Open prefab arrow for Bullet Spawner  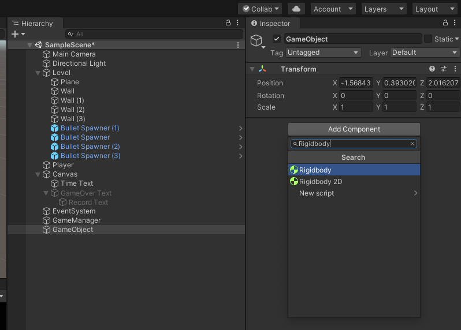click(240, 137)
